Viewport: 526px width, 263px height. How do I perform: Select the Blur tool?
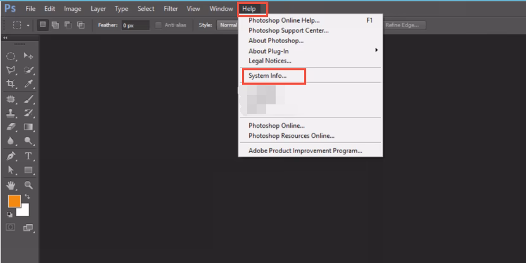(x=11, y=141)
